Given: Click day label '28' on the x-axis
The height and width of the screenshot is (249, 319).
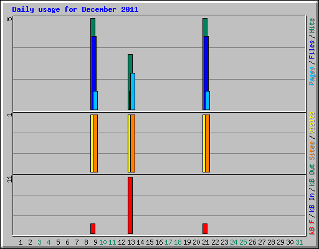Looking at the screenshot, I should [x=271, y=242].
